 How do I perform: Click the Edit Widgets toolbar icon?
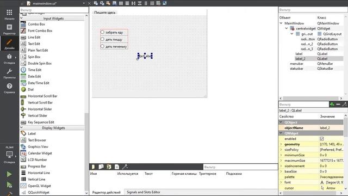click(x=96, y=3)
